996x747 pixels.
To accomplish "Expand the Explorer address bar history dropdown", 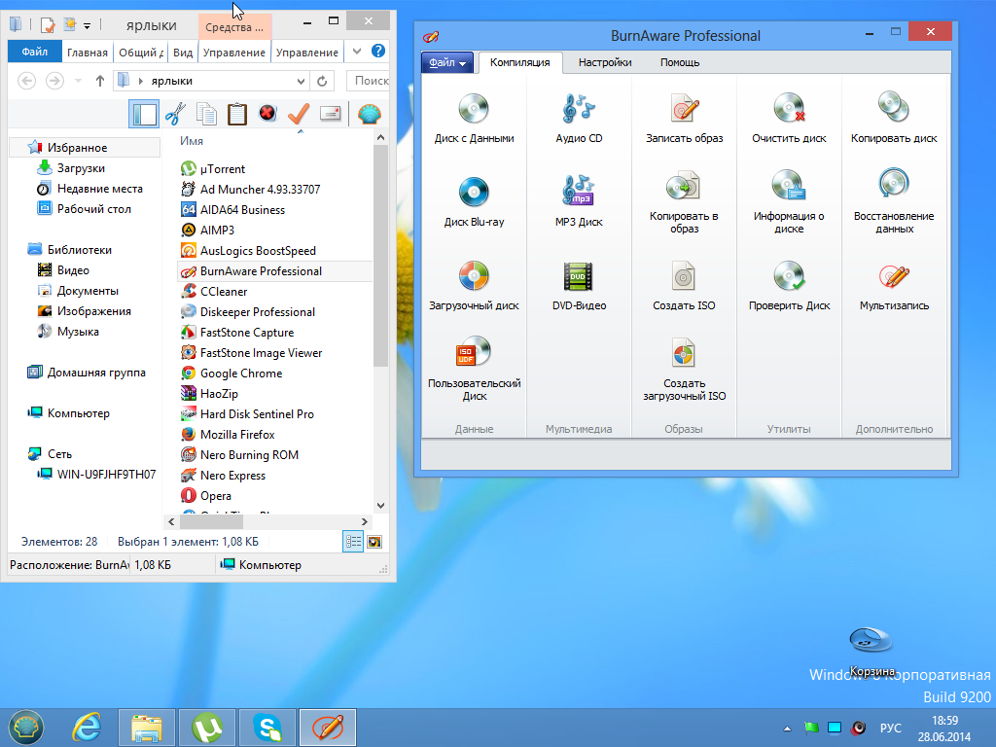I will click(x=302, y=81).
